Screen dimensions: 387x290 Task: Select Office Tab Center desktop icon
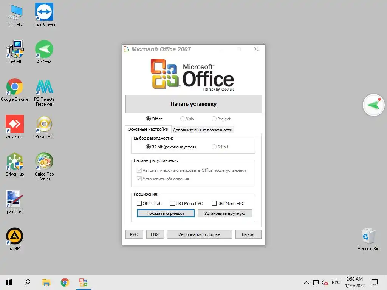click(x=44, y=167)
